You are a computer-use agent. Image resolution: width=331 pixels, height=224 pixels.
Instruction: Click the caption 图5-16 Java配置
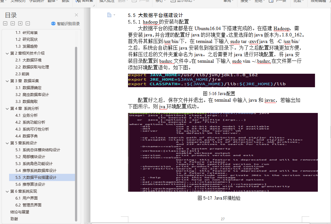(x=219, y=93)
